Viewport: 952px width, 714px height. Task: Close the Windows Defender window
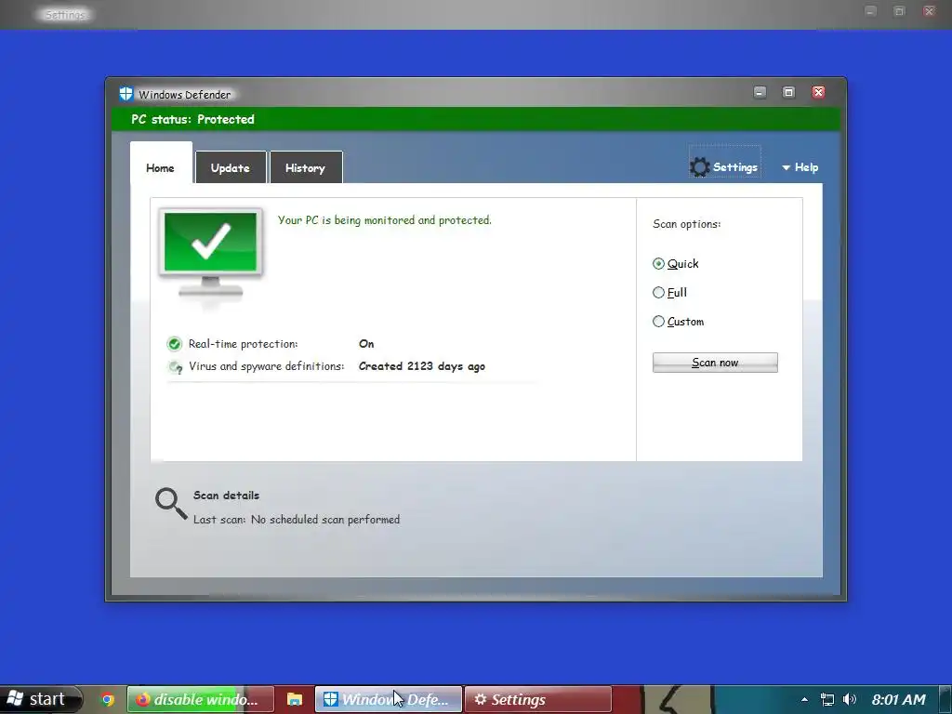pyautogui.click(x=818, y=92)
